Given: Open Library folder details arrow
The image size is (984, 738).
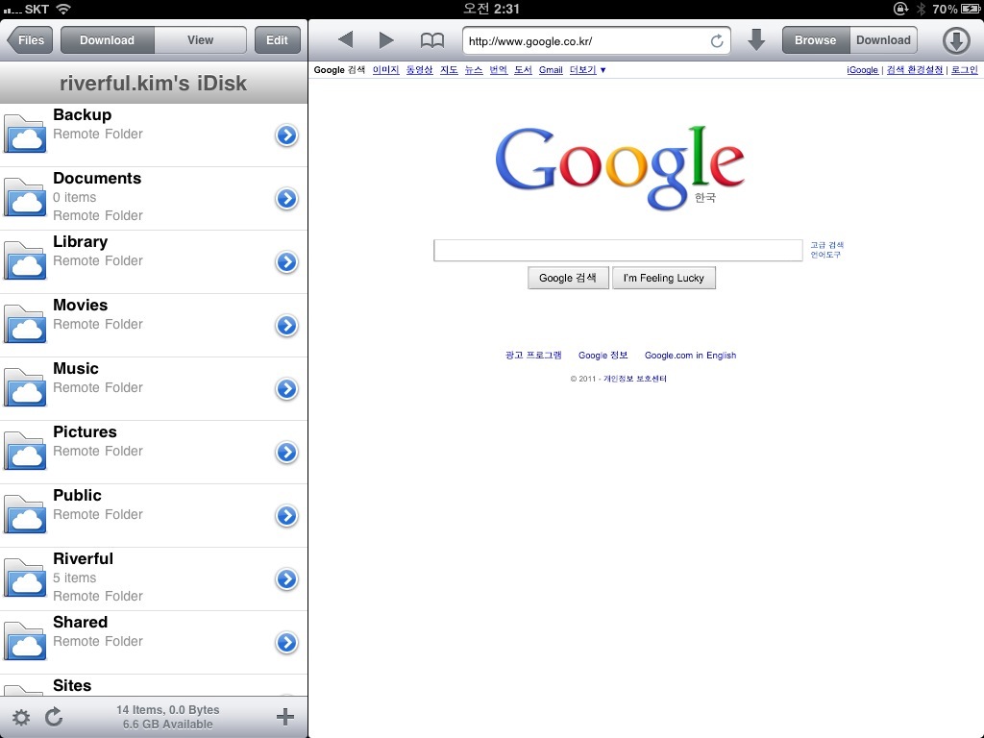Looking at the screenshot, I should [286, 261].
